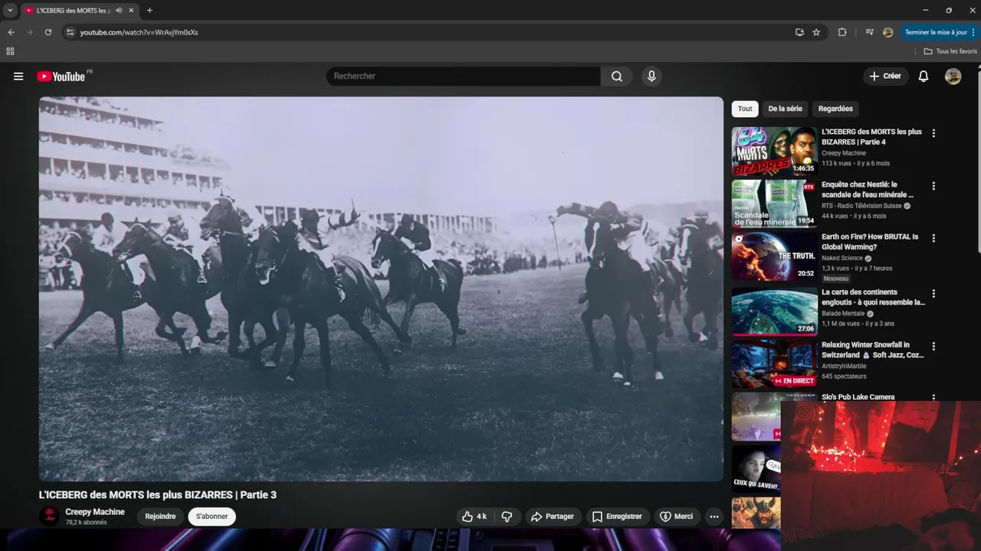Screen dimensions: 981x551
Task: Click the address bar URL
Action: [139, 32]
